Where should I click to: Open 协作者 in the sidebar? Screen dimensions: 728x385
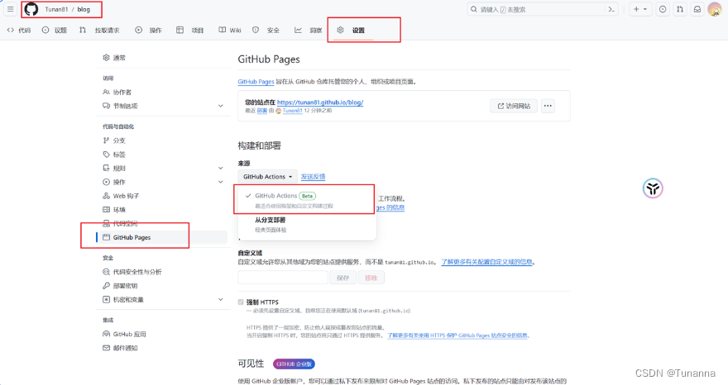coord(117,92)
